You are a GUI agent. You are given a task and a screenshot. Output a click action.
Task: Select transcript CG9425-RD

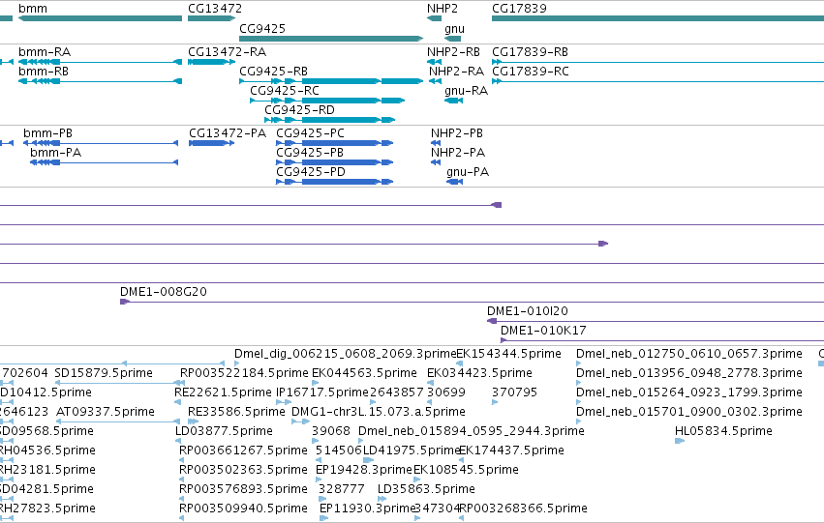299,110
